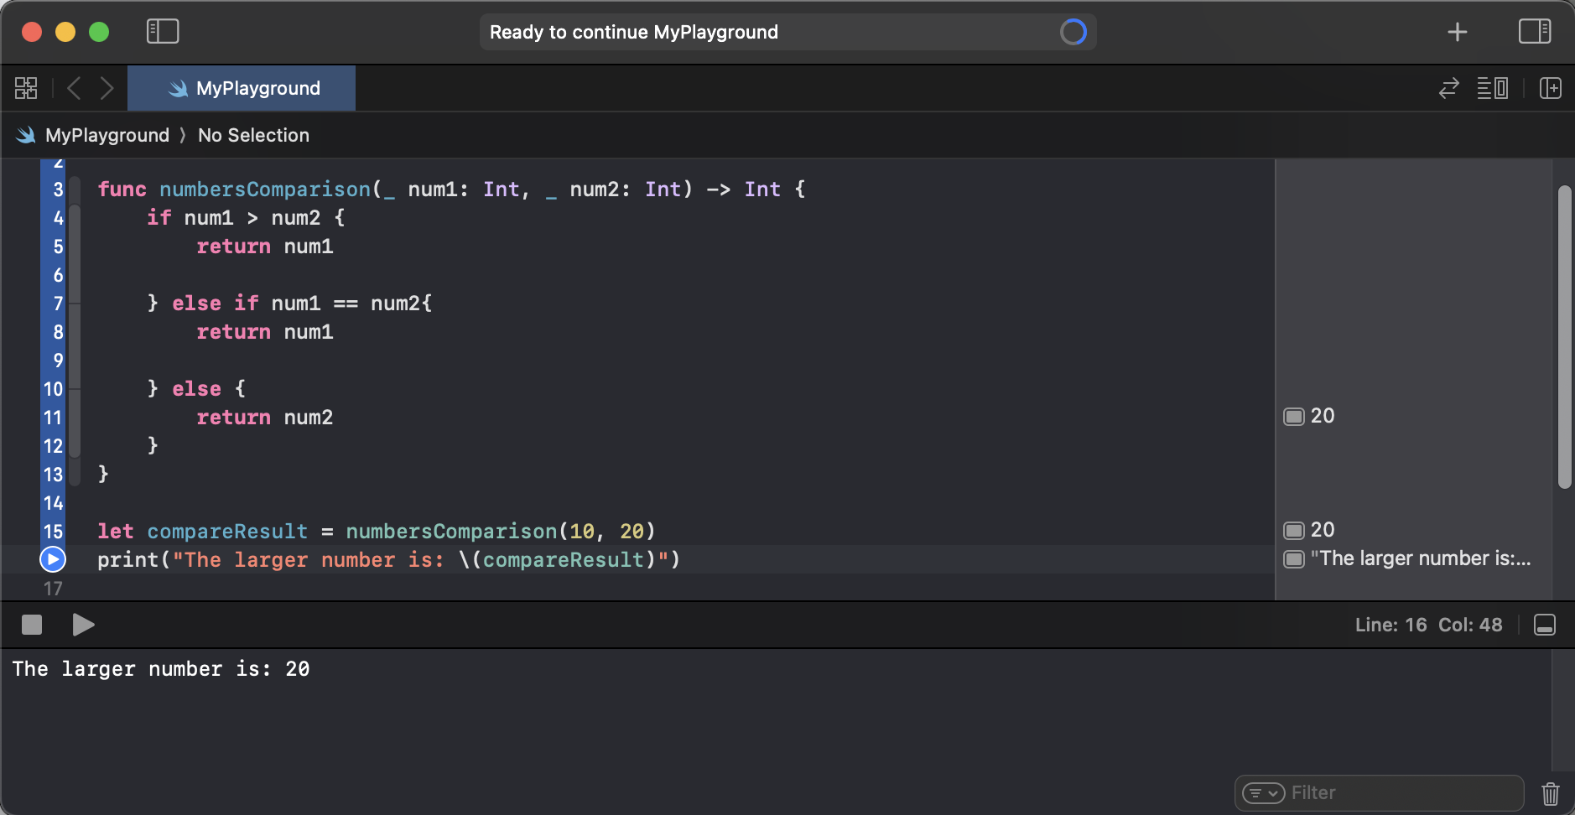Open the library with plus icon

(x=1458, y=32)
